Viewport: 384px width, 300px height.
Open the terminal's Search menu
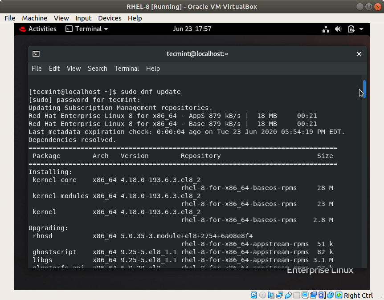pyautogui.click(x=97, y=69)
